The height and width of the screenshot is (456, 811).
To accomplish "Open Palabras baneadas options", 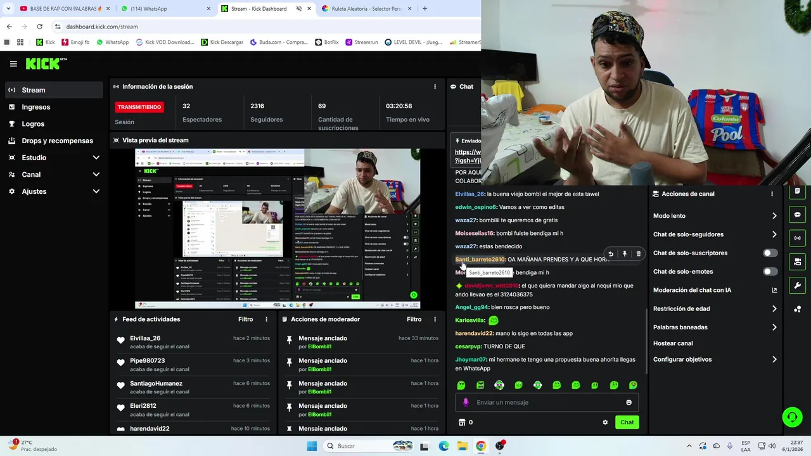I will (715, 327).
